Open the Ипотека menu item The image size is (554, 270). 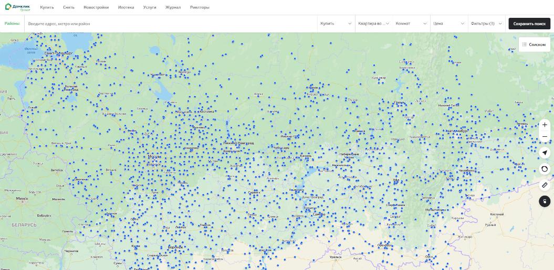coord(126,7)
